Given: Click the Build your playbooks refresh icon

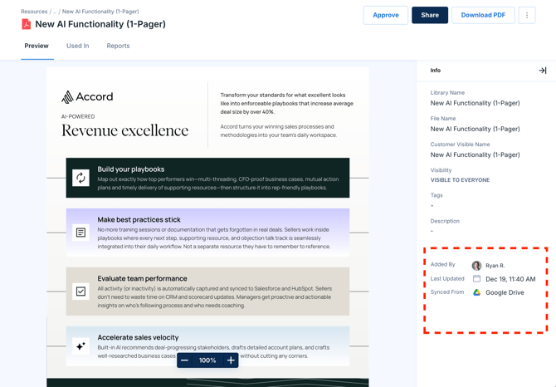Looking at the screenshot, I should 80,178.
